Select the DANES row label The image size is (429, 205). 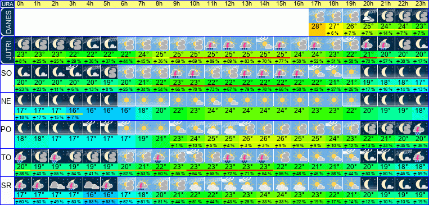[7, 22]
